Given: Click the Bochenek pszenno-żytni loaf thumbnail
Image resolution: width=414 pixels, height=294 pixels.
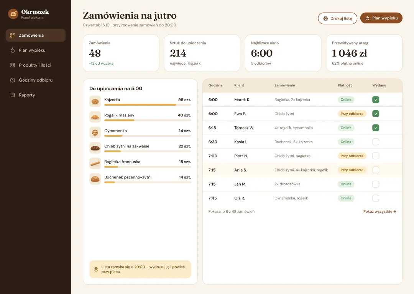Looking at the screenshot, I should [x=95, y=179].
